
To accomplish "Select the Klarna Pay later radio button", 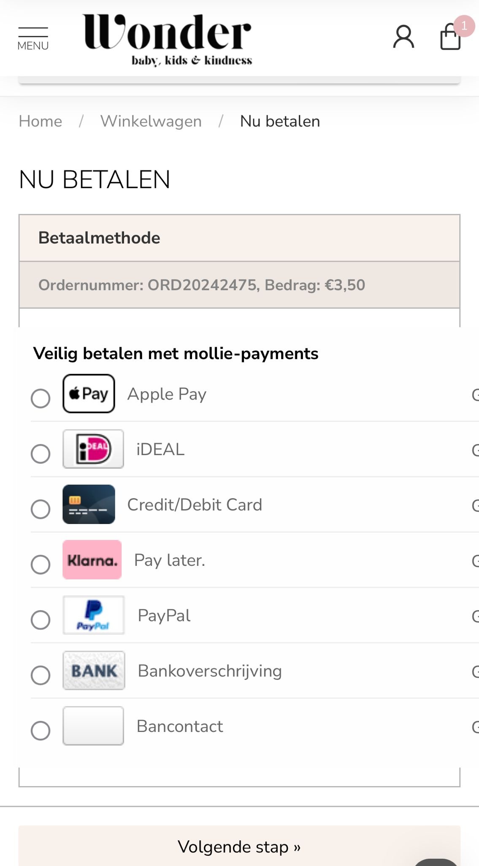I will point(41,565).
